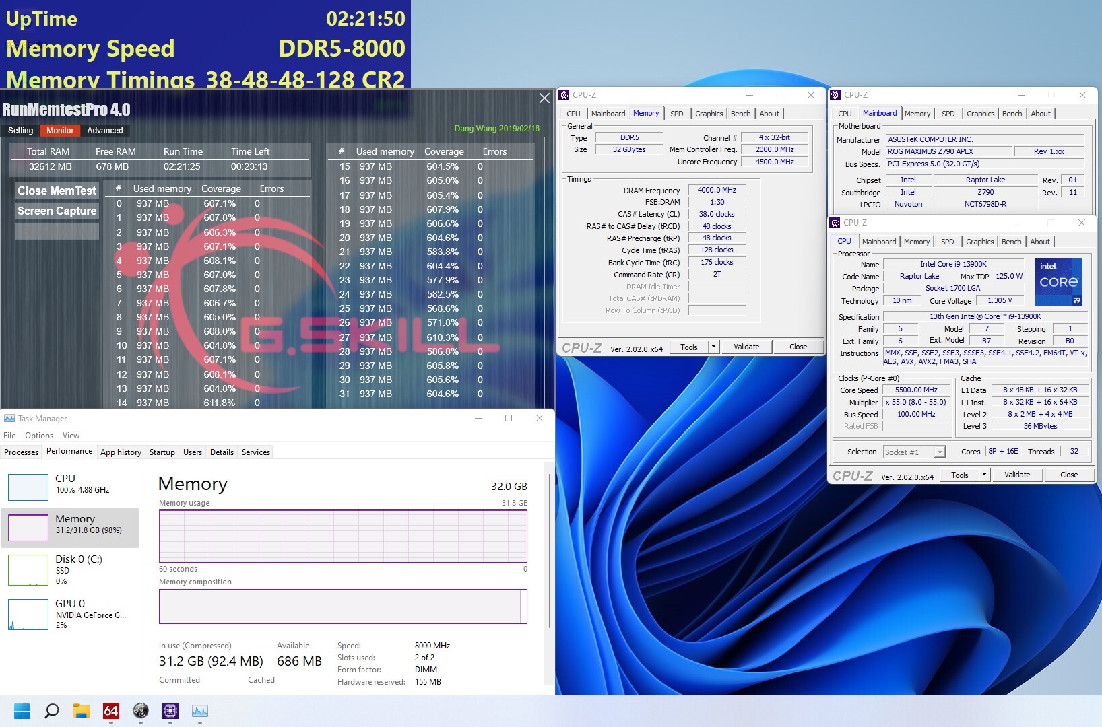Click the purple CPU-Z chip taskbar icon
Viewport: 1102px width, 727px height.
[170, 711]
